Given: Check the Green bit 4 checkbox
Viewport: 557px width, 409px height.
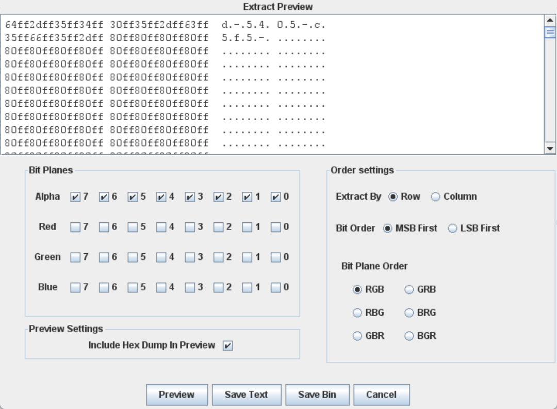Looking at the screenshot, I should 161,257.
